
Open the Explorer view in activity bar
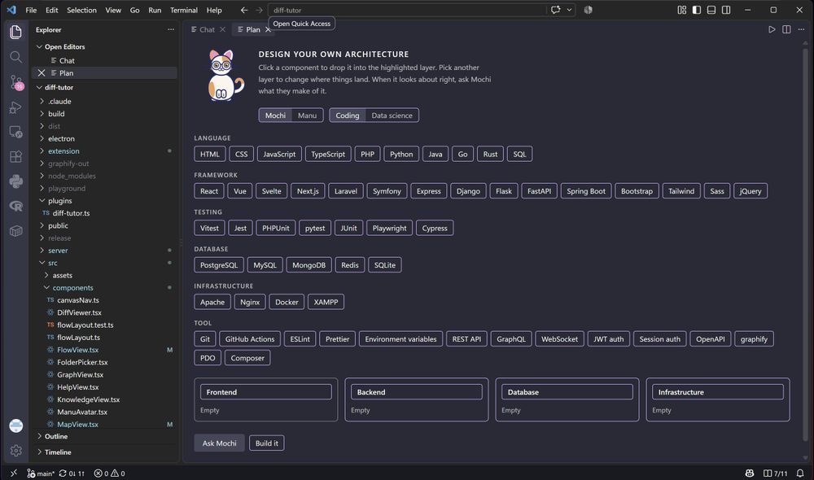pos(15,32)
